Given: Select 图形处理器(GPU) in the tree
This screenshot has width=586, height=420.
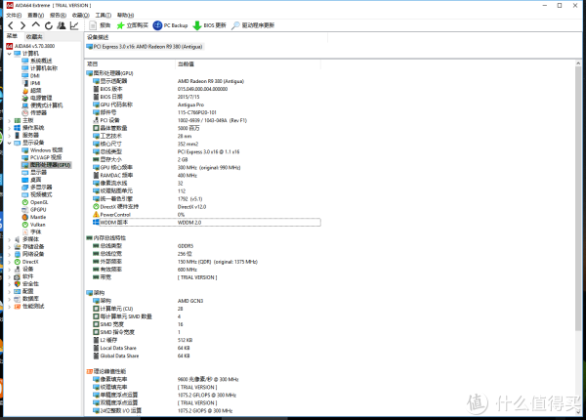Looking at the screenshot, I should point(46,165).
